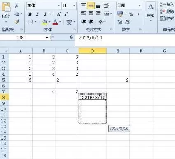Click the Merge and Center icon
Viewport: 175px width, 159px height.
click(x=107, y=14)
